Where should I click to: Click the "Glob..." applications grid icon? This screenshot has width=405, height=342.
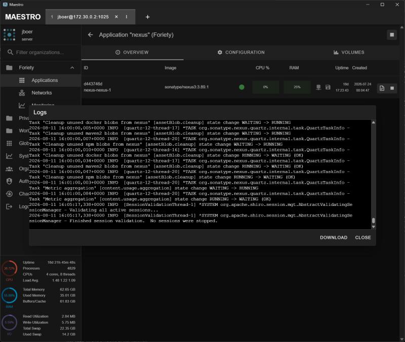tap(9, 143)
